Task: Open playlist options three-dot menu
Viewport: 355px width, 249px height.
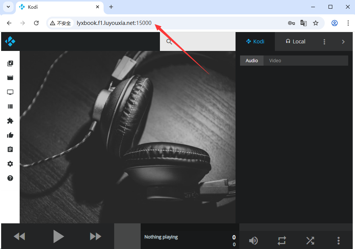Action: 324,41
